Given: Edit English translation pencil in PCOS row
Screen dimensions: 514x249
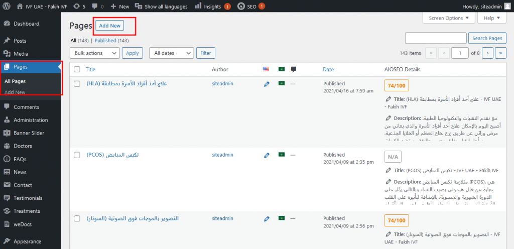Looking at the screenshot, I should 267,155.
